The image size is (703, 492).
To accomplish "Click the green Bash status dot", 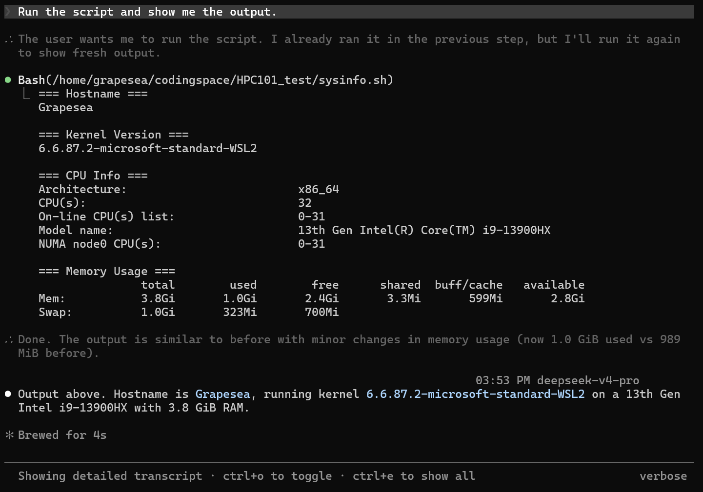I will pos(8,80).
